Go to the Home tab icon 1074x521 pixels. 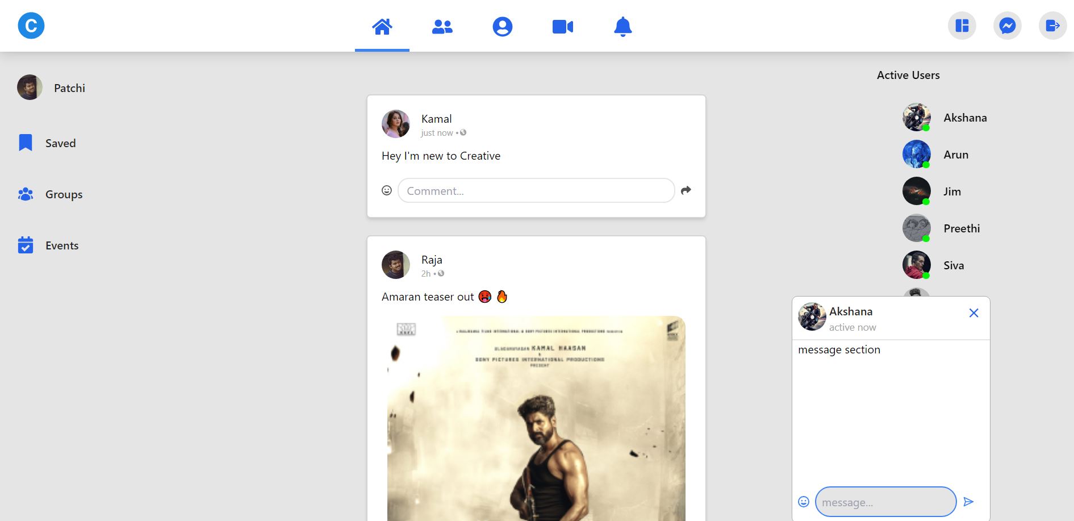coord(382,27)
